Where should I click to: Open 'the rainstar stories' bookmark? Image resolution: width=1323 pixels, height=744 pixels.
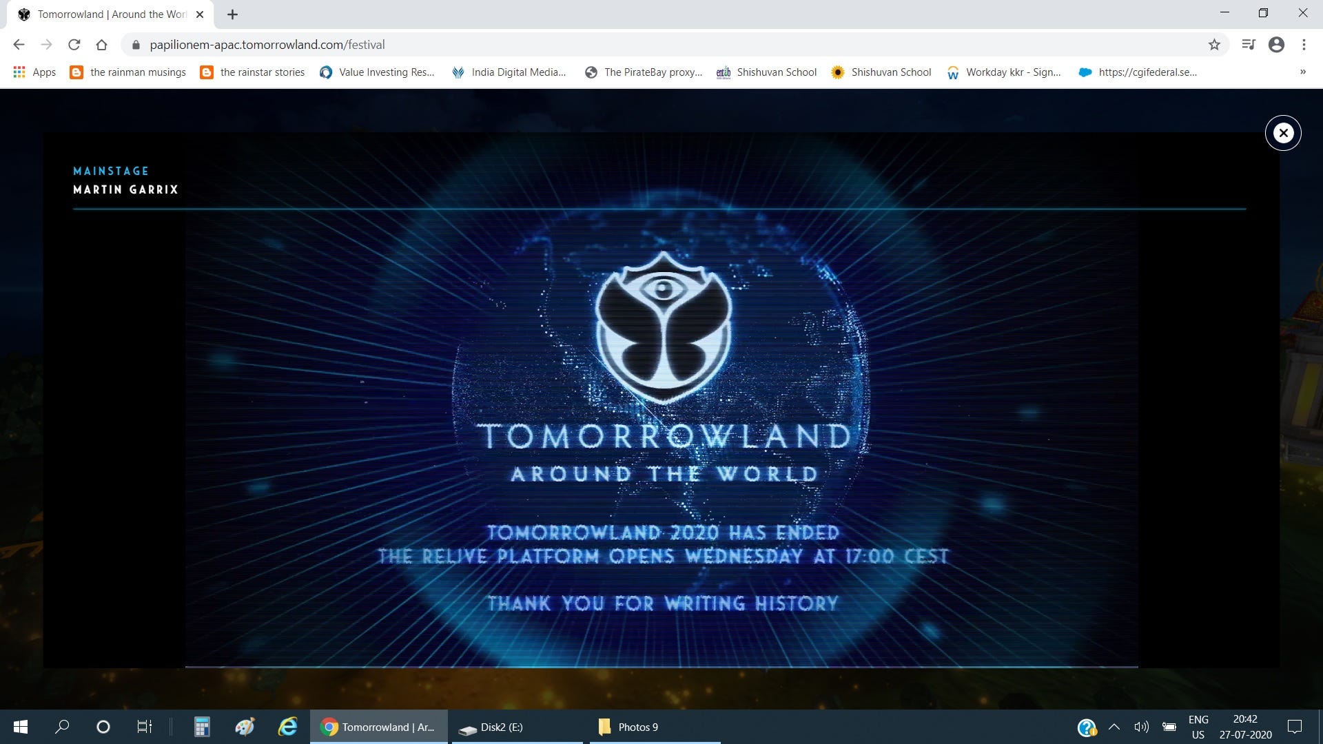tap(252, 72)
